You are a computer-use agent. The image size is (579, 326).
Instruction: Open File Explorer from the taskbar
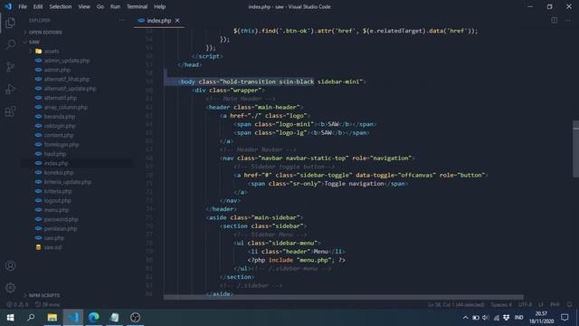52,318
